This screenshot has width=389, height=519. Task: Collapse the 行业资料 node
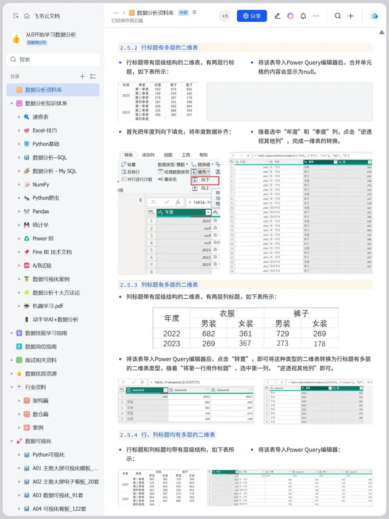coord(12,387)
